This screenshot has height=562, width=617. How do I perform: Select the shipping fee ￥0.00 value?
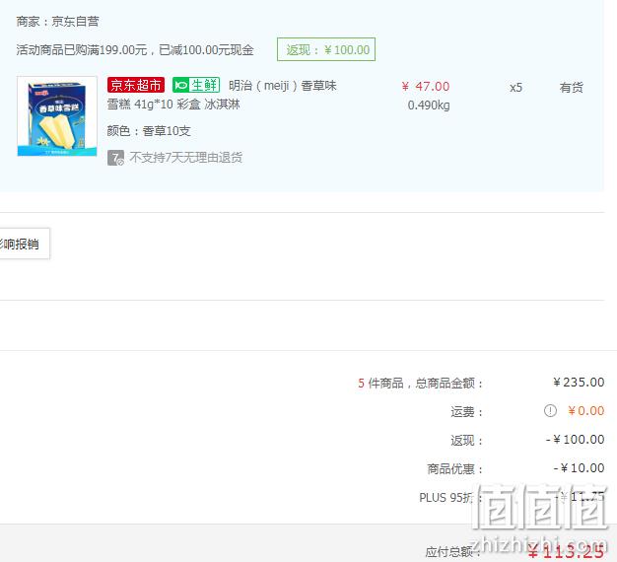[585, 411]
